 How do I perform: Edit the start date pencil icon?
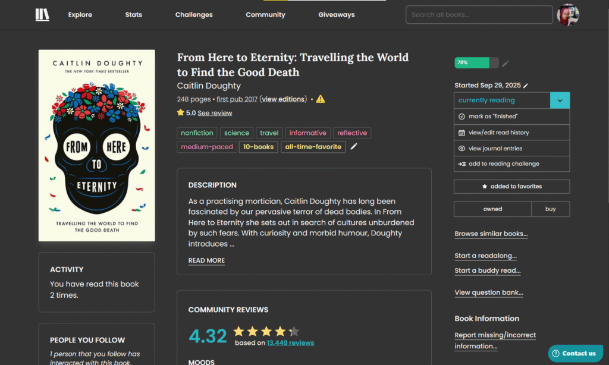[526, 86]
